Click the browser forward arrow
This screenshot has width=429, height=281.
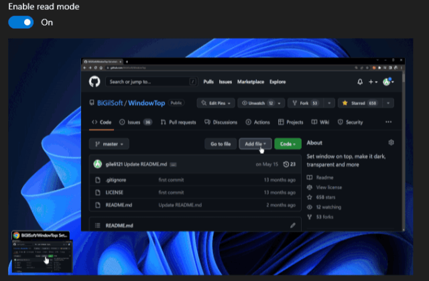point(90,68)
